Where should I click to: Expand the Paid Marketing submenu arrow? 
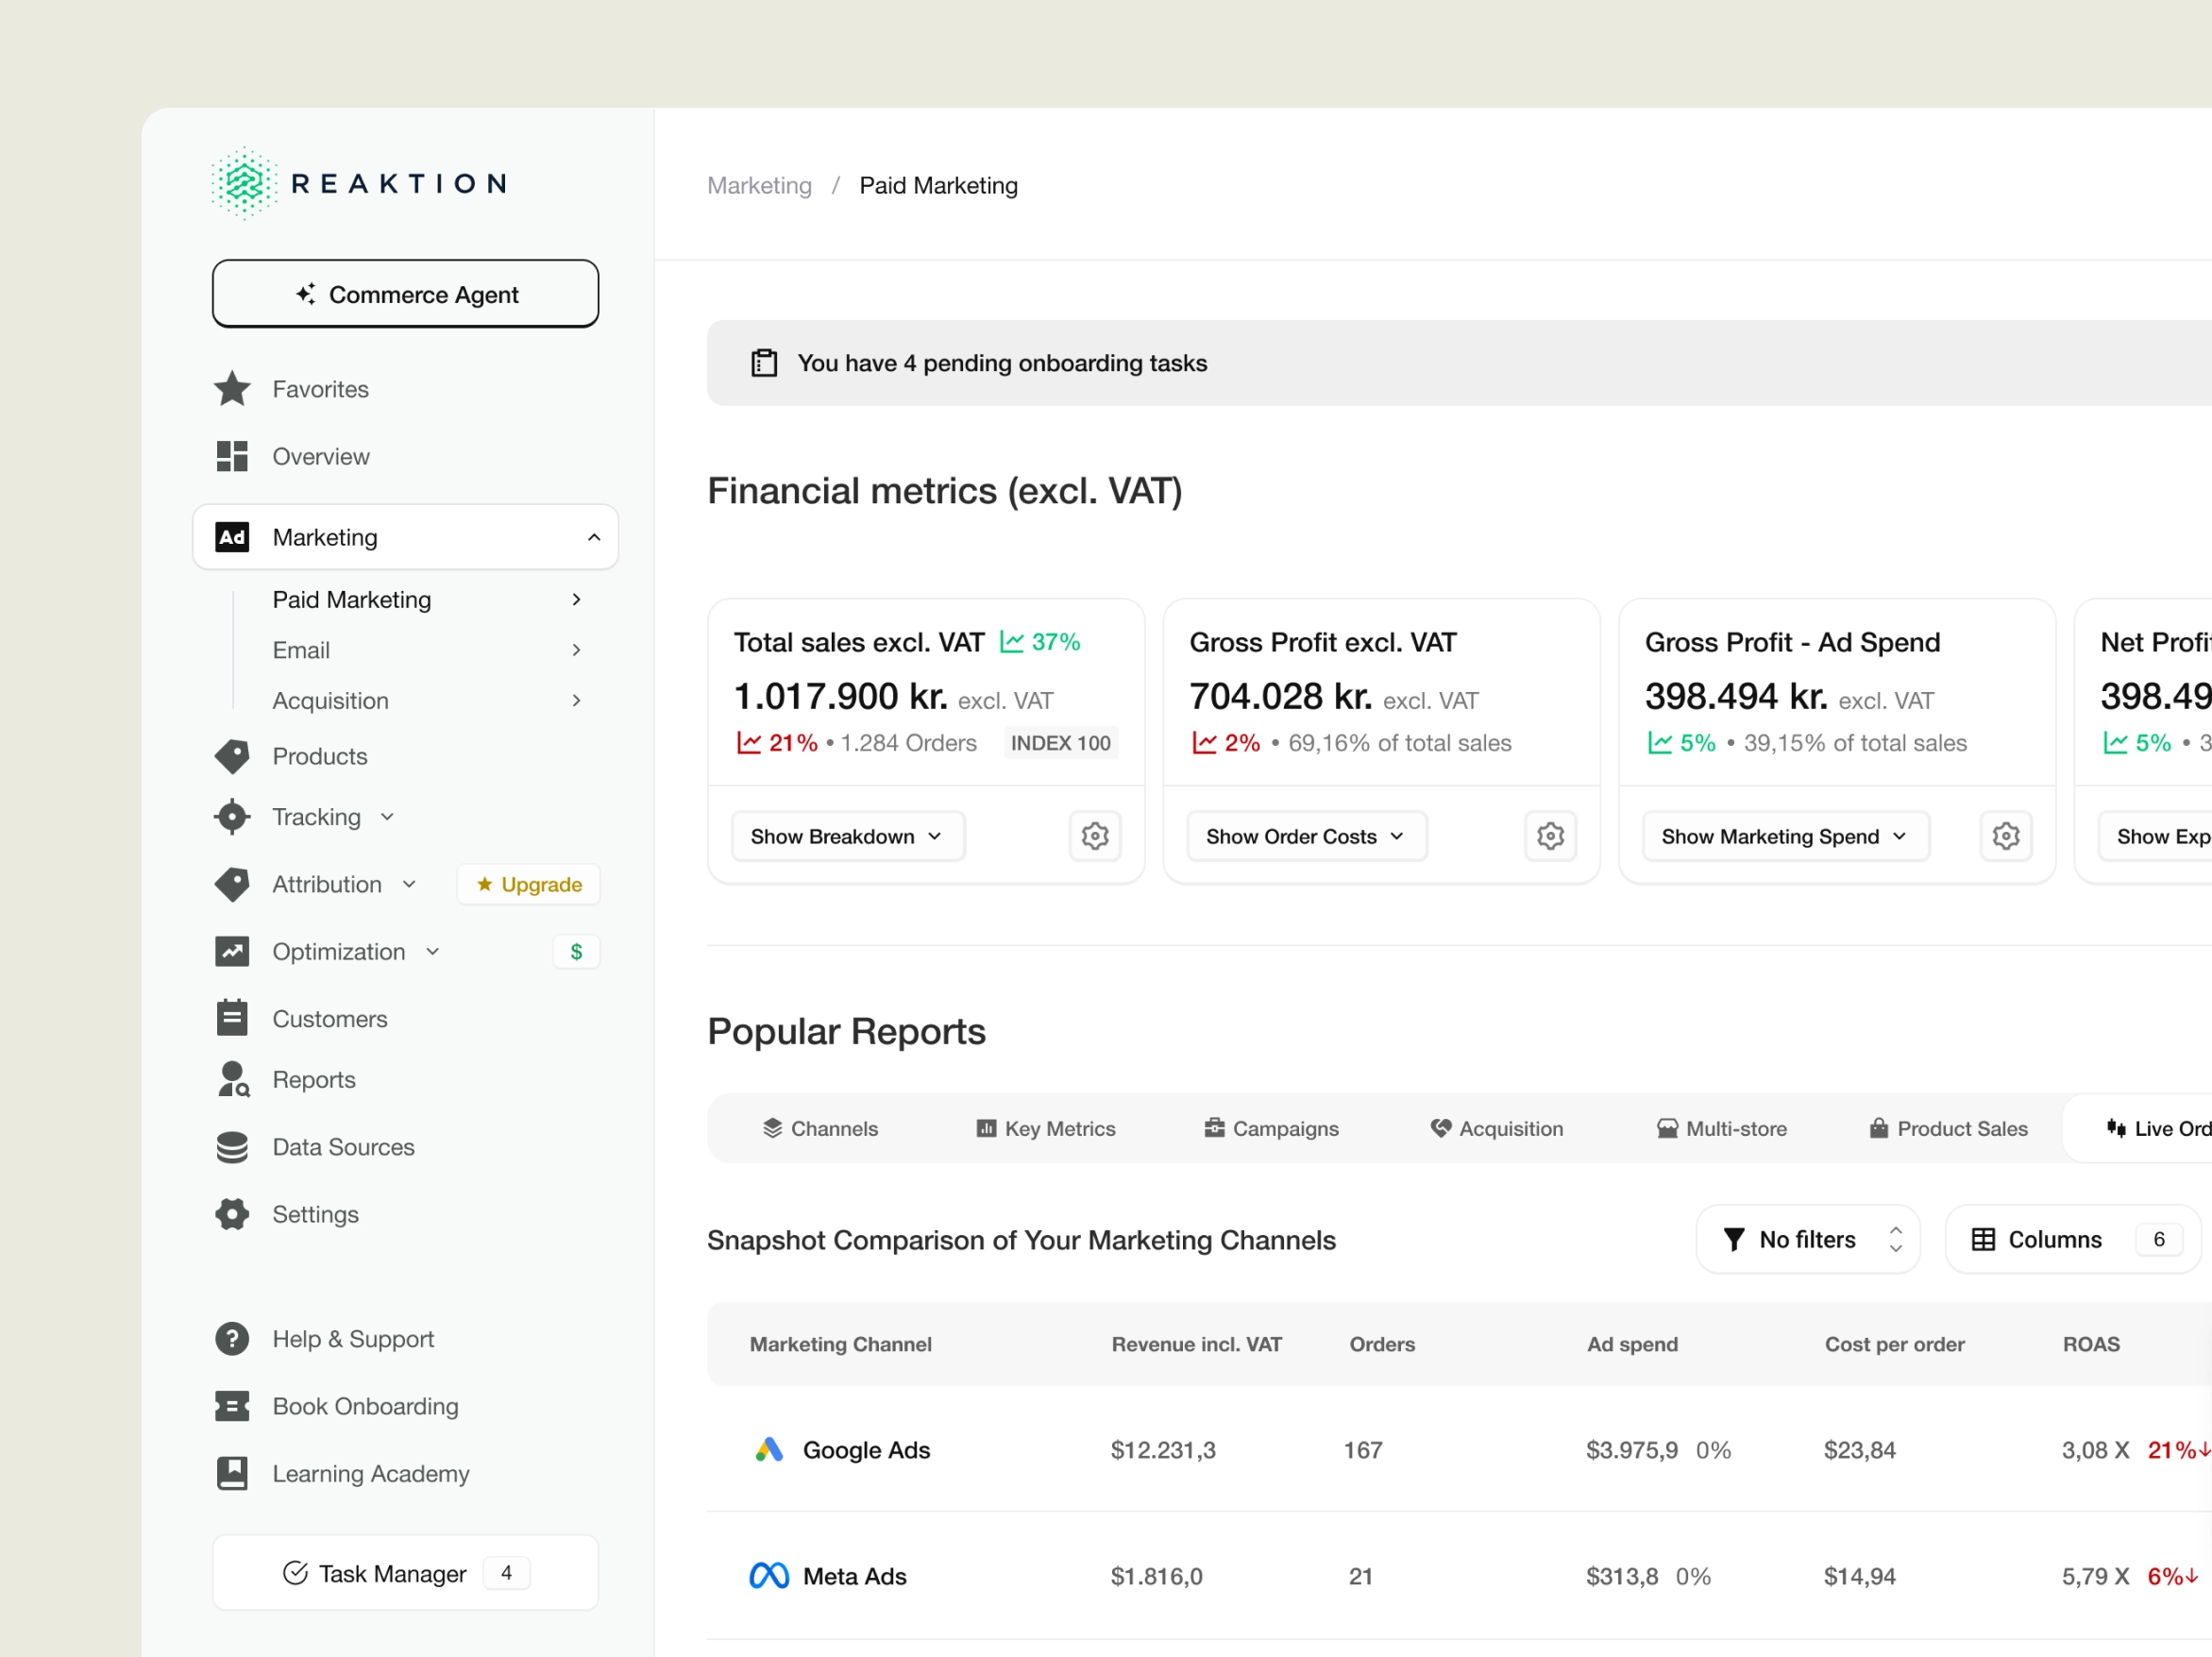pos(576,599)
